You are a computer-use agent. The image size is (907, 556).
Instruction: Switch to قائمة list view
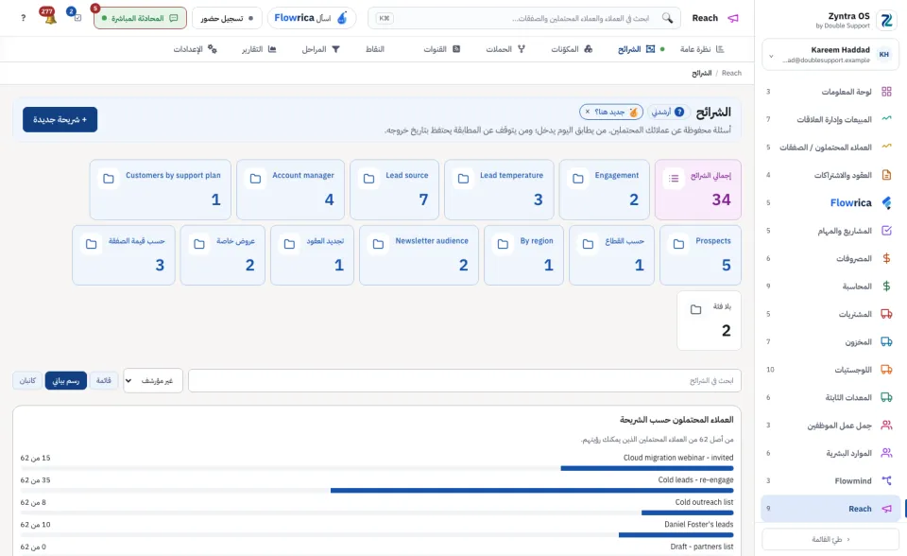coord(104,380)
